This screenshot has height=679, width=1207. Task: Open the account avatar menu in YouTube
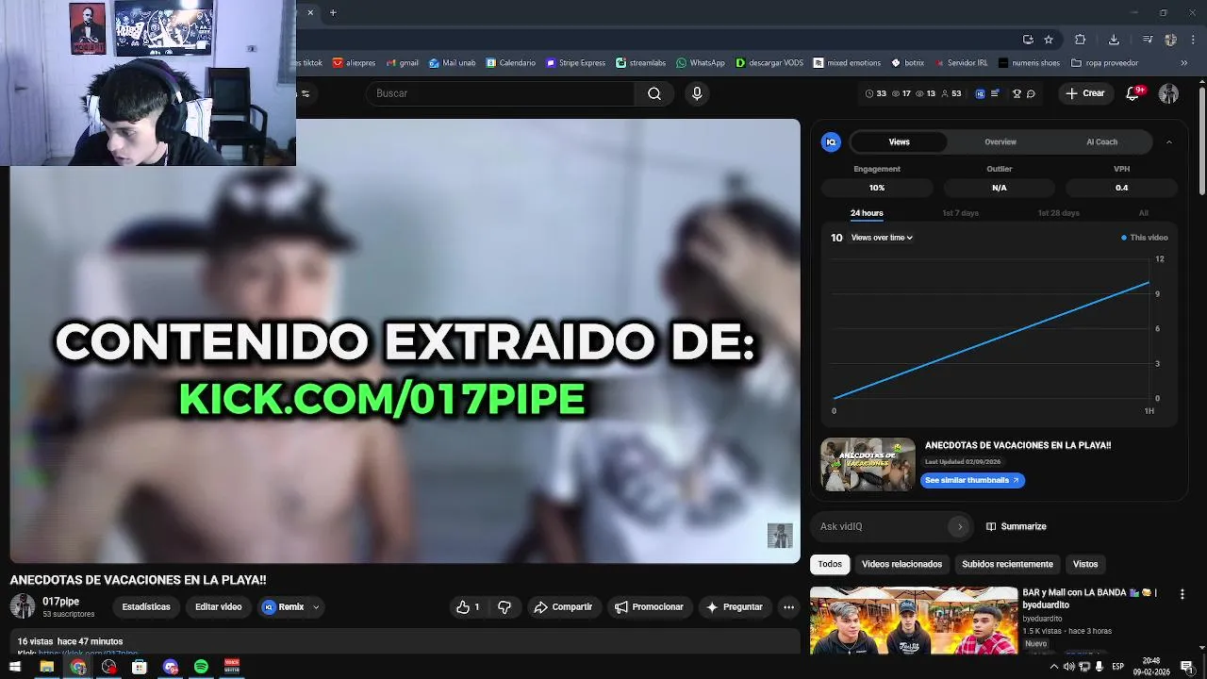[1168, 93]
